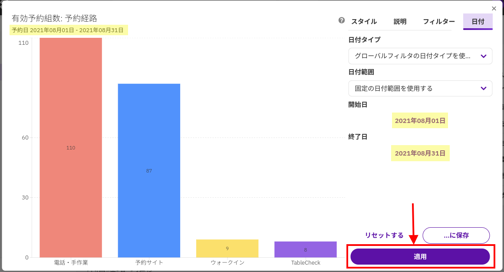
Task: Expand the 日付タイプ dropdown
Action: [x=420, y=56]
